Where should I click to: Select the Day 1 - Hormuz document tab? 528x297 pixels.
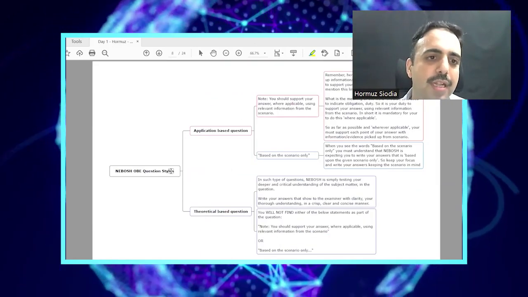tap(115, 42)
